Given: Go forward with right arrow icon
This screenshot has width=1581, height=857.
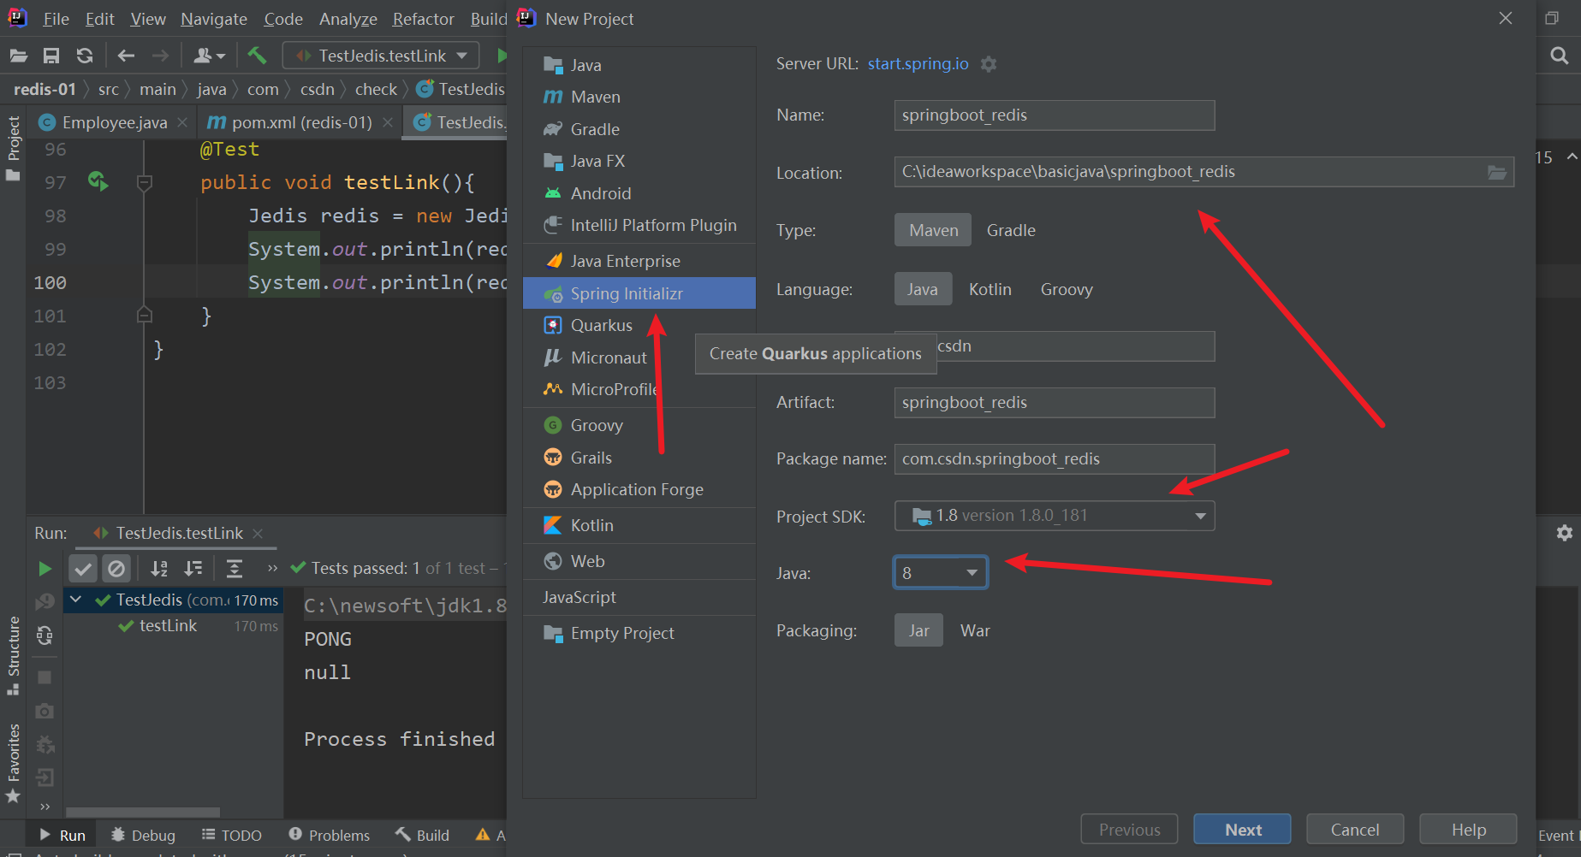Looking at the screenshot, I should (x=160, y=56).
